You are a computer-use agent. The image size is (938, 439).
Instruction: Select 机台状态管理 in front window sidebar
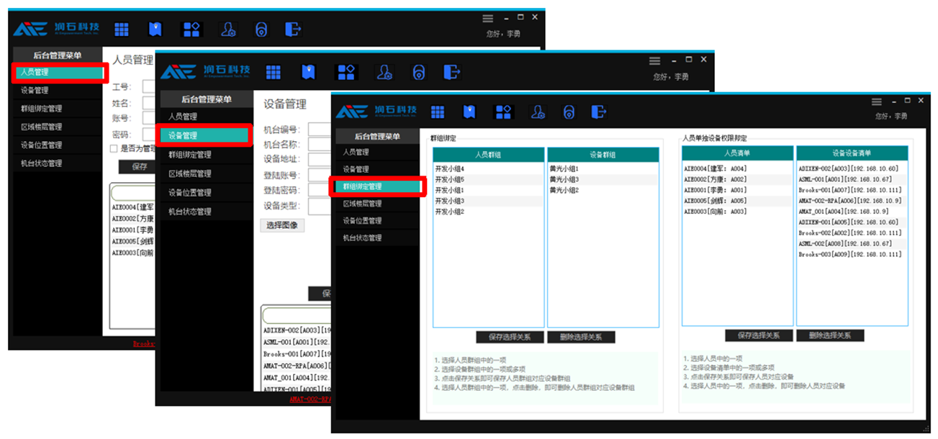(x=362, y=238)
